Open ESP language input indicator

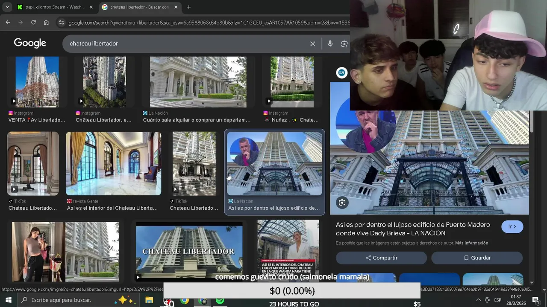498,300
